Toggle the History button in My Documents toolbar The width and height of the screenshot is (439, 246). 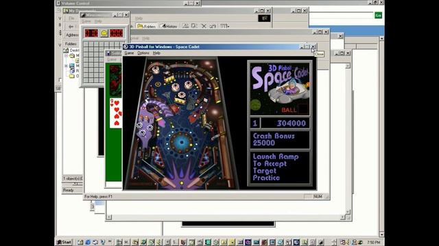pyautogui.click(x=168, y=26)
